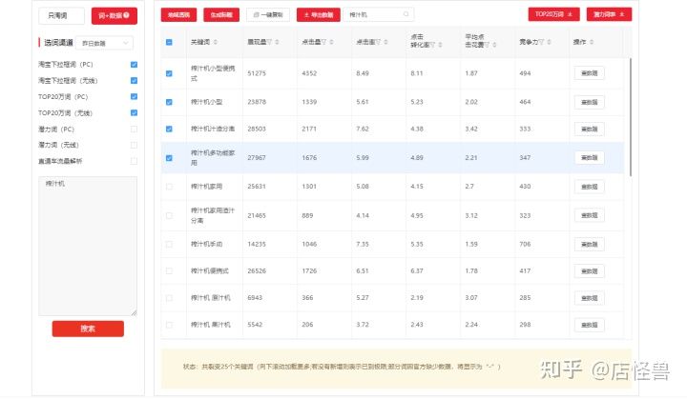Image resolution: width=687 pixels, height=399 pixels.
Task: Check the row with 展现量 26526
Action: 169,270
